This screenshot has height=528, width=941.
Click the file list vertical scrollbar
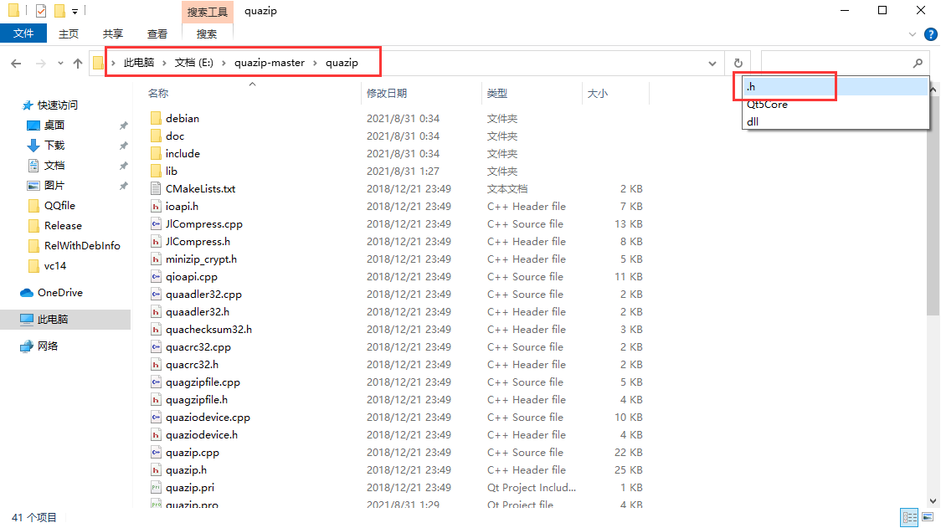(x=933, y=204)
